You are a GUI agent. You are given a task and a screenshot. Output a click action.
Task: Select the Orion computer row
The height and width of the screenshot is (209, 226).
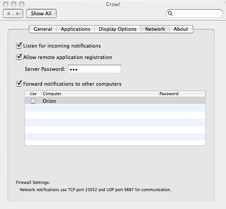point(115,101)
